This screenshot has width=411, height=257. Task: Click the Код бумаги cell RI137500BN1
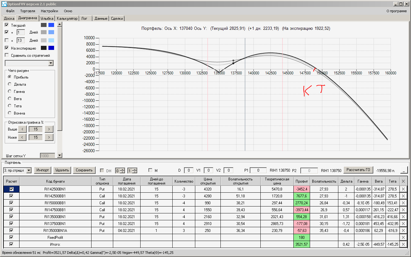point(55,224)
